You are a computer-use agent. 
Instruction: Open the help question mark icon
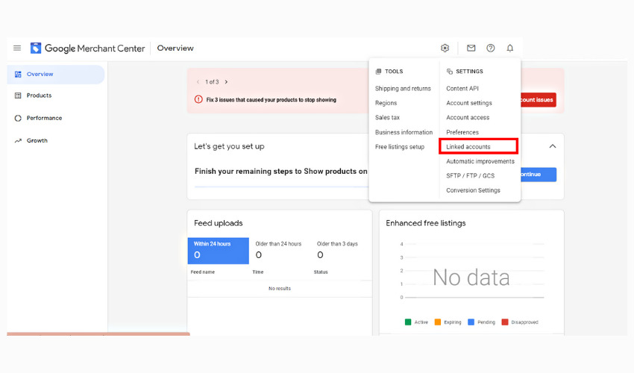(491, 48)
